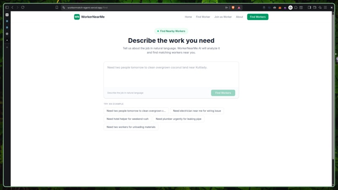Toggle the vertical tabs panel icon
The image size is (338, 190).
pos(7,7)
